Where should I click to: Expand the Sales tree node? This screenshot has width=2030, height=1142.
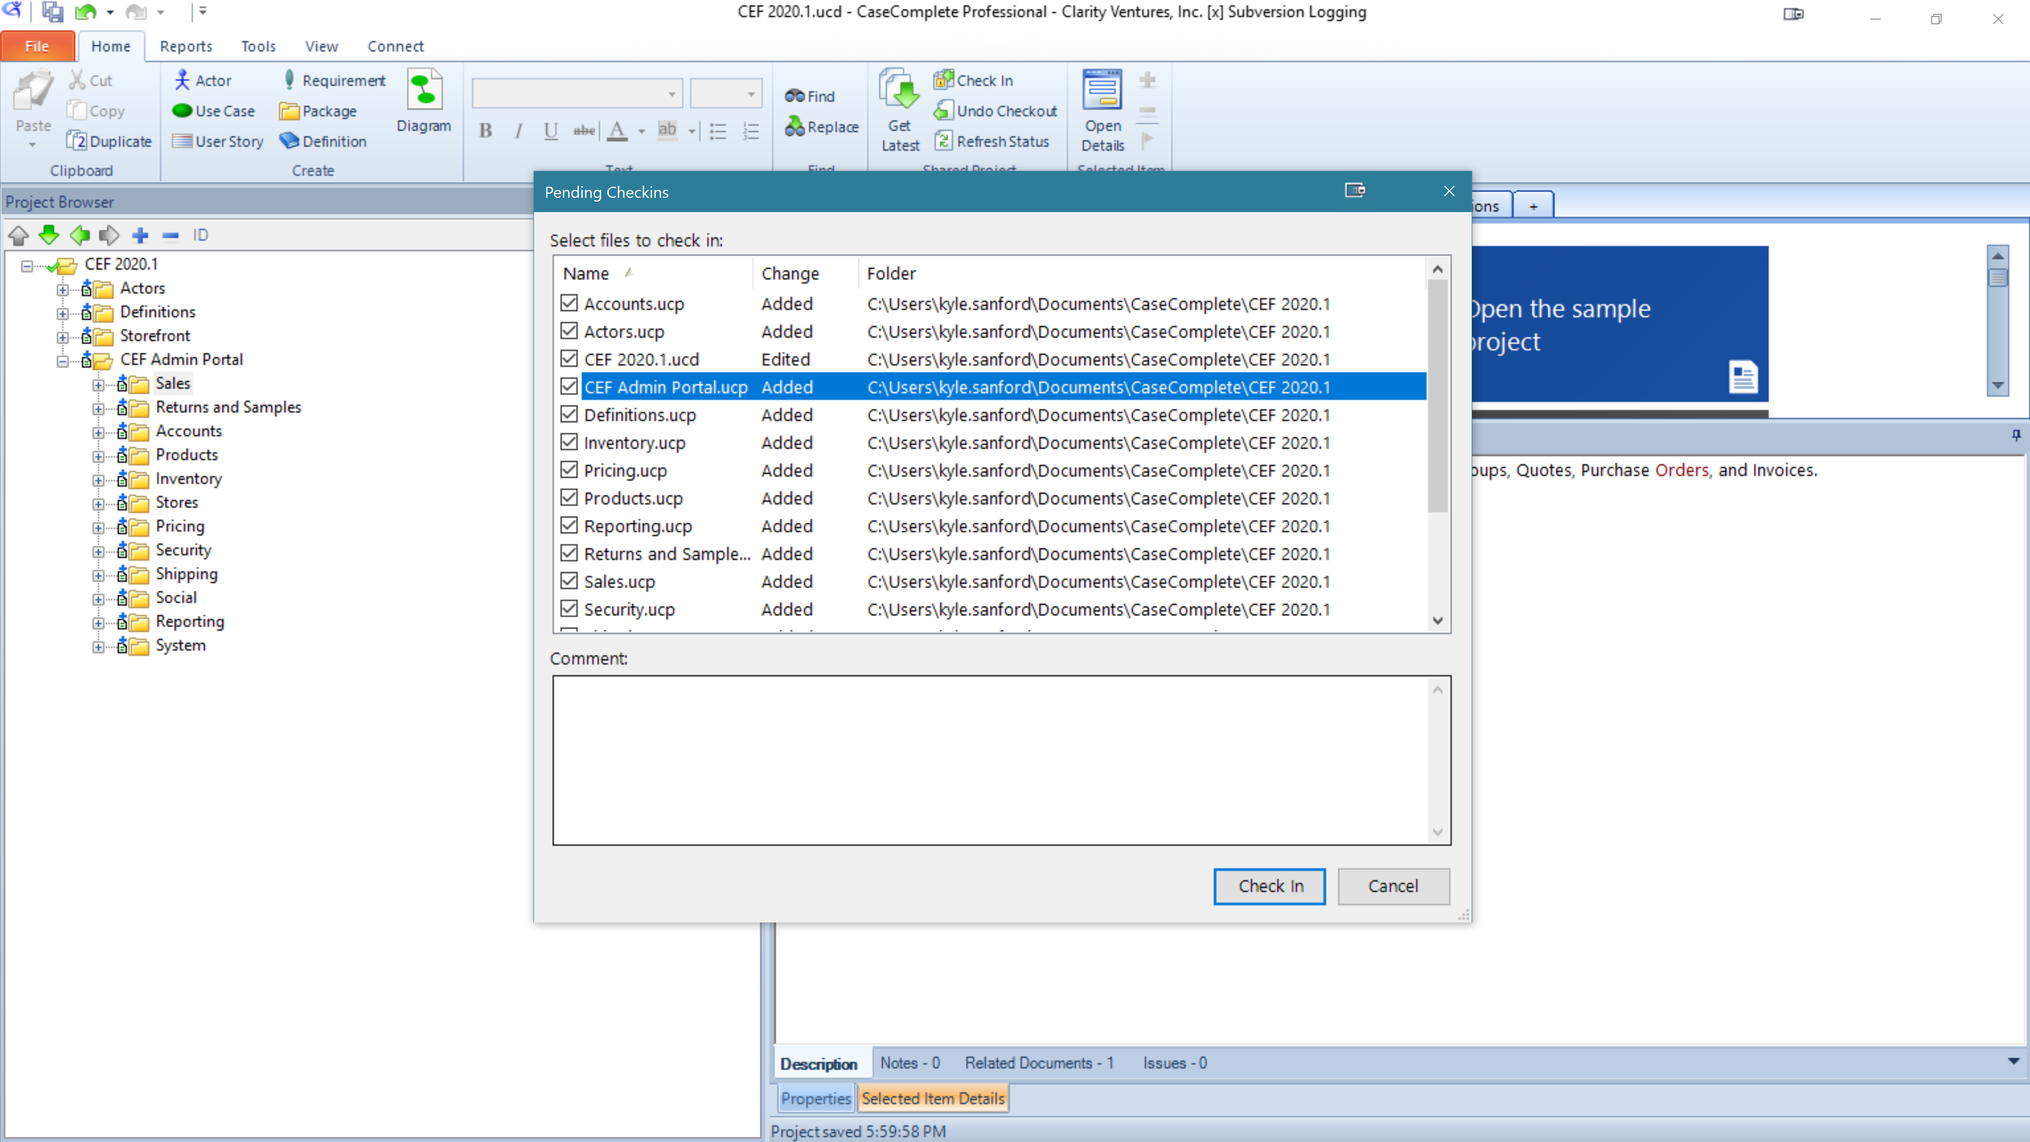(x=98, y=385)
